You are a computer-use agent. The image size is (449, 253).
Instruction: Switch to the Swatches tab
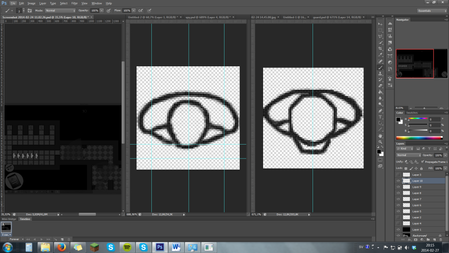click(x=412, y=113)
